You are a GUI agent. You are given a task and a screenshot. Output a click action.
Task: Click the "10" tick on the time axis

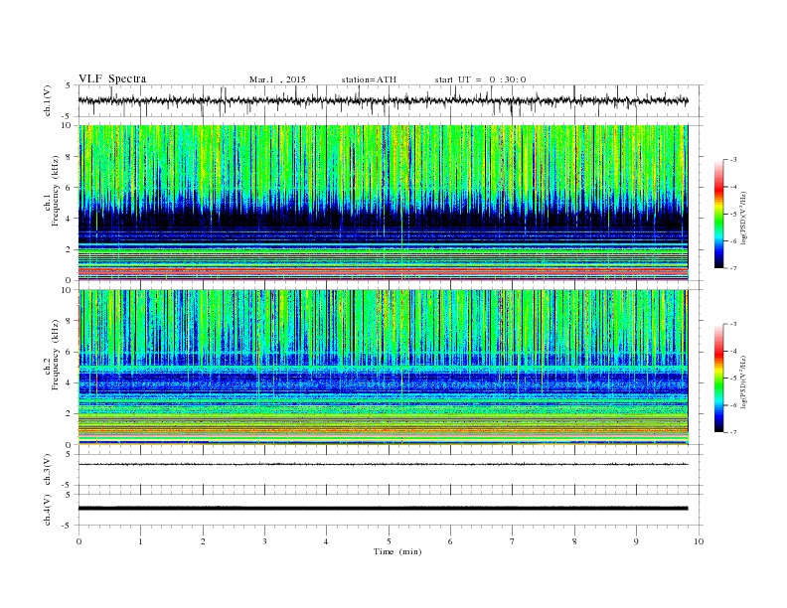click(699, 541)
